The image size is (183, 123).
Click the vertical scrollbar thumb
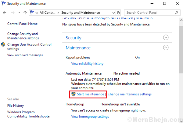pyautogui.click(x=181, y=50)
